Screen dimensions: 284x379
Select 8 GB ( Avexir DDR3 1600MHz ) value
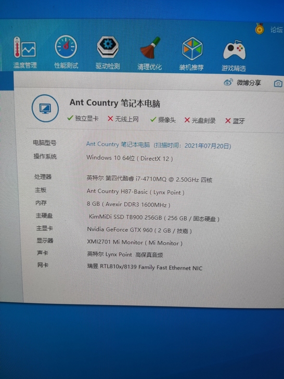[x=128, y=204]
